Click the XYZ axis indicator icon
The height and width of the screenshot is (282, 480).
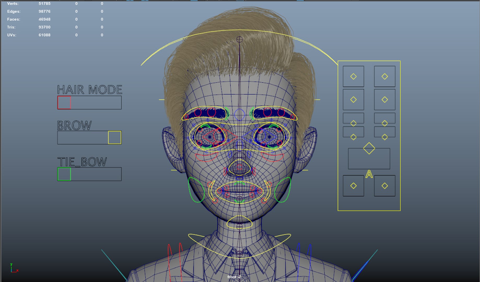pyautogui.click(x=14, y=268)
